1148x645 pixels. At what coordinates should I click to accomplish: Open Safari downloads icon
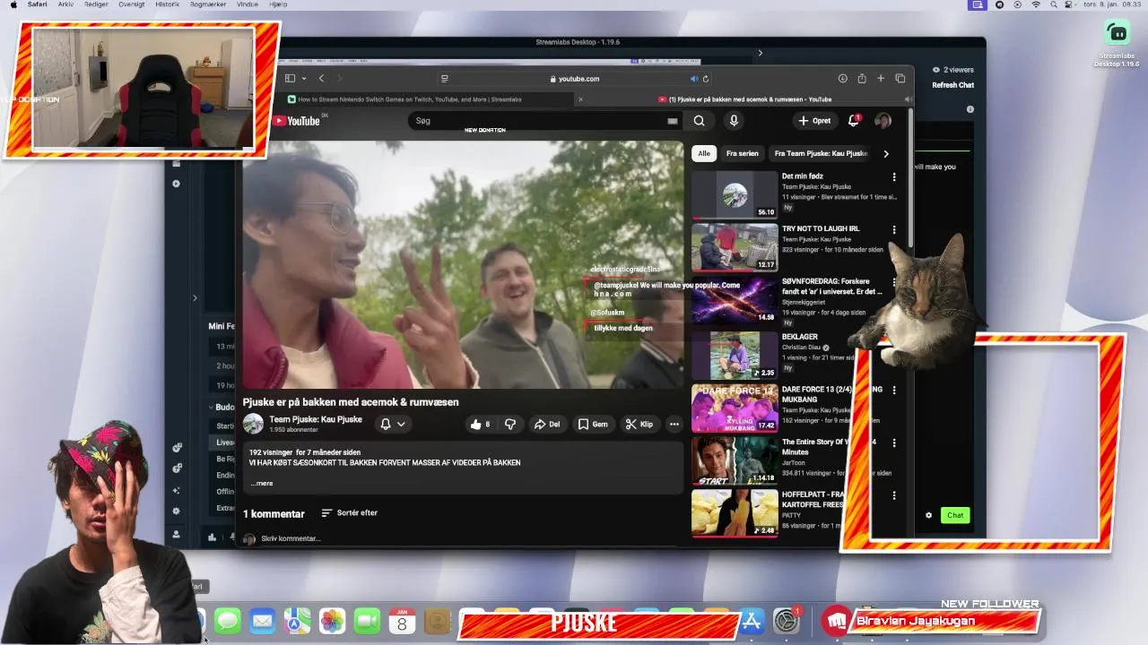[842, 79]
